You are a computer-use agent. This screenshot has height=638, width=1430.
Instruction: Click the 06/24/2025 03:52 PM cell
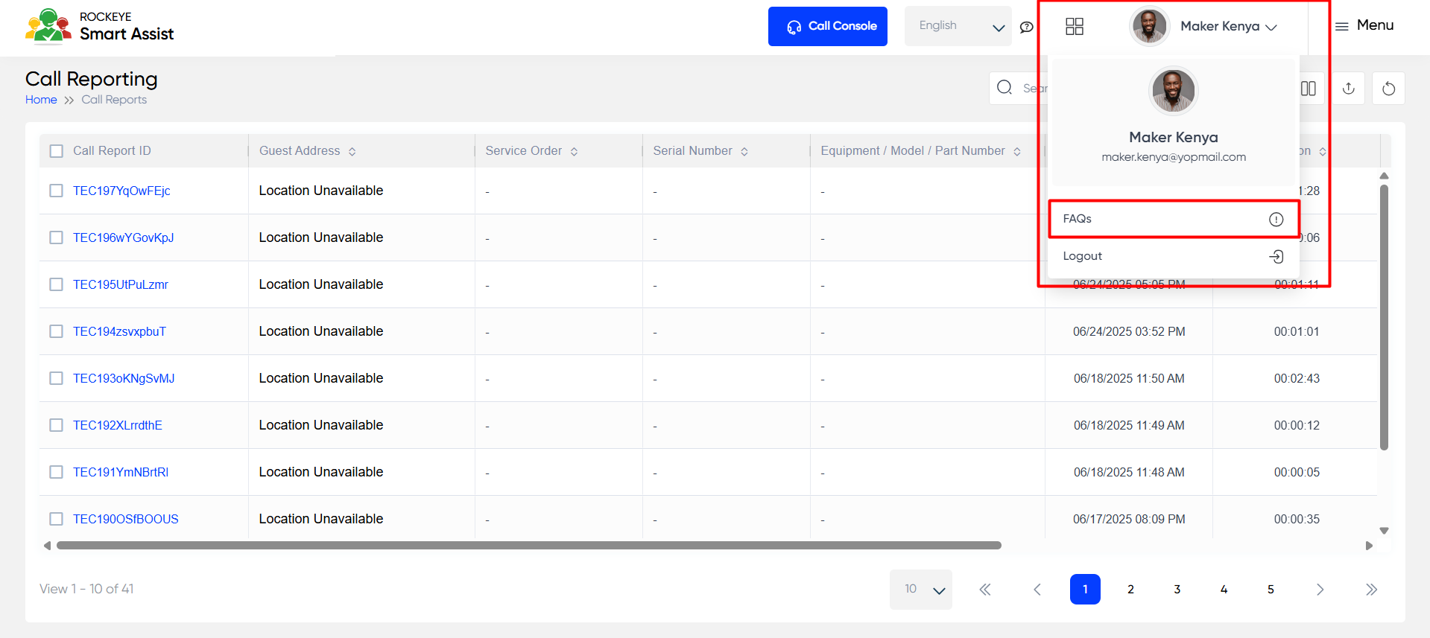(1129, 331)
